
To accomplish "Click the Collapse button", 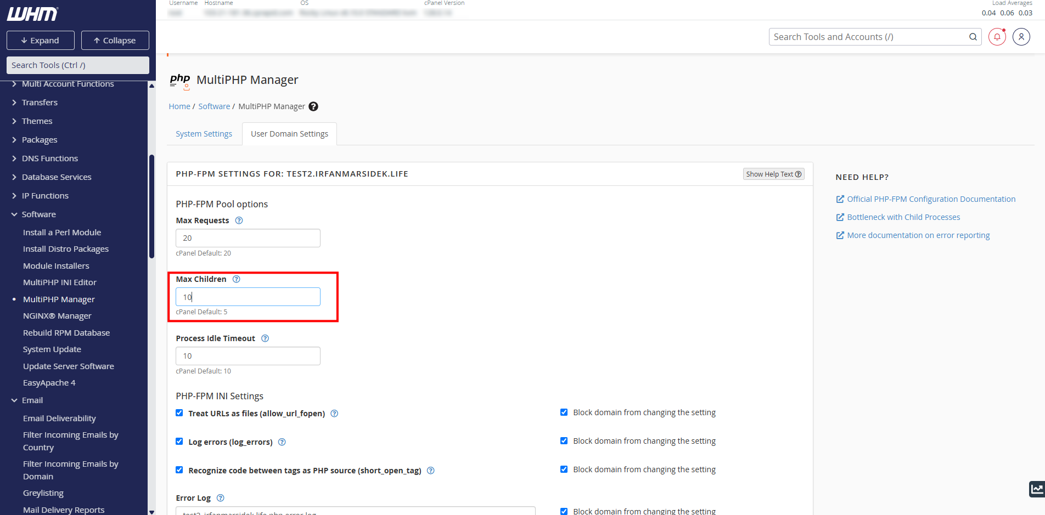I will pos(115,41).
